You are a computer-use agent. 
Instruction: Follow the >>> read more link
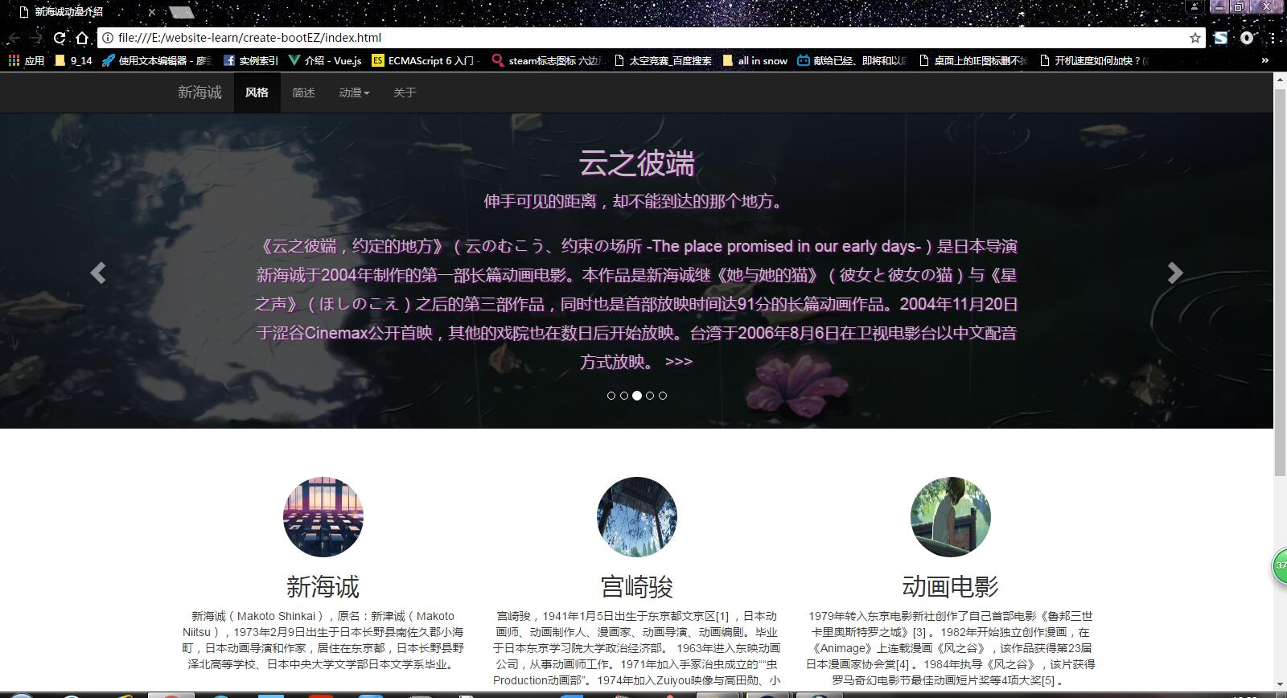click(679, 362)
